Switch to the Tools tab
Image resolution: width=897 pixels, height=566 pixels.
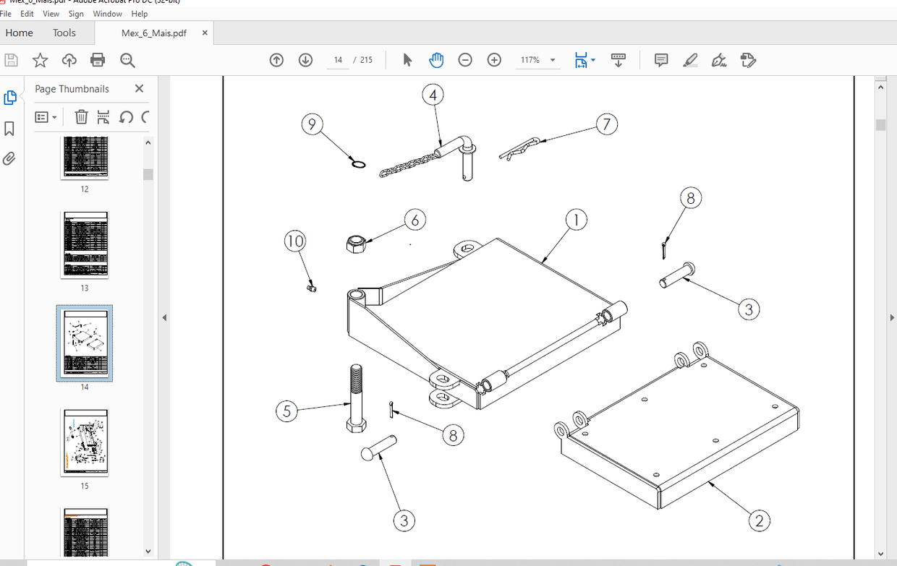(64, 33)
